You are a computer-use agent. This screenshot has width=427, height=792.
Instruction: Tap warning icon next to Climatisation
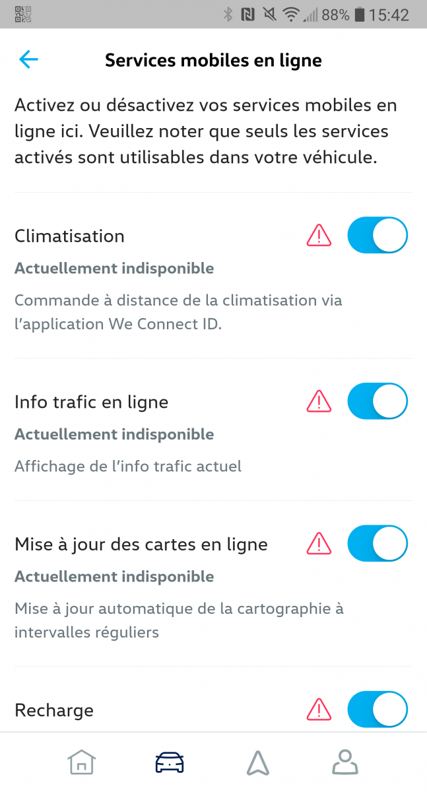tap(319, 235)
